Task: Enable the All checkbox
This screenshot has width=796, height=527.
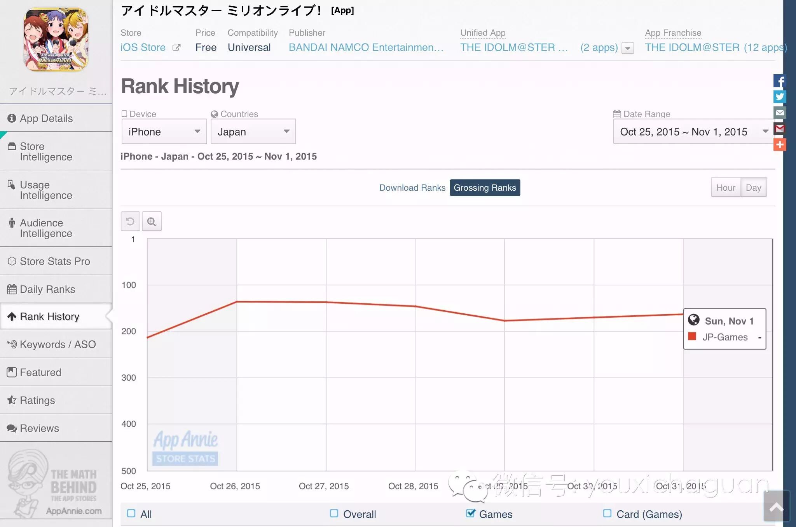Action: tap(131, 513)
